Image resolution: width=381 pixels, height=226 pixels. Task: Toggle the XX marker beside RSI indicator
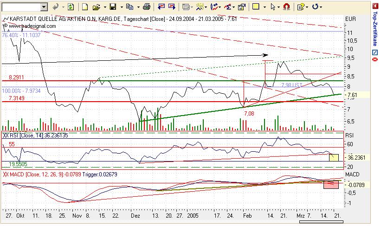(6, 136)
